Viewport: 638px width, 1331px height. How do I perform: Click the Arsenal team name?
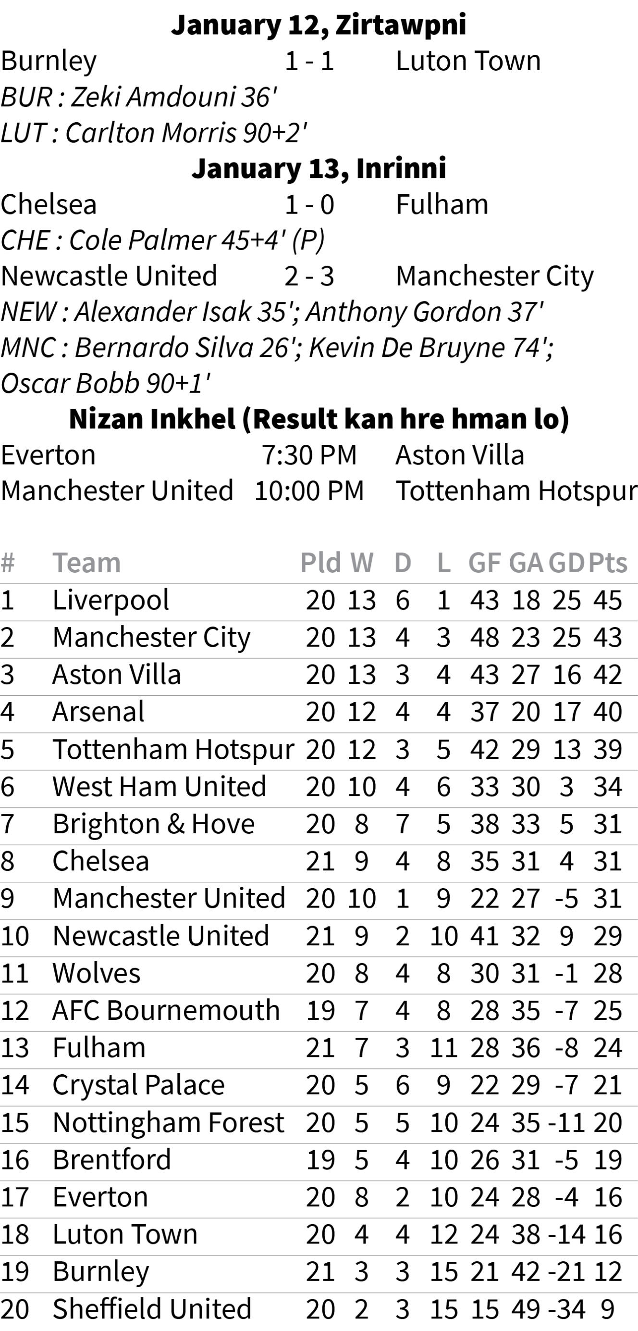[98, 712]
